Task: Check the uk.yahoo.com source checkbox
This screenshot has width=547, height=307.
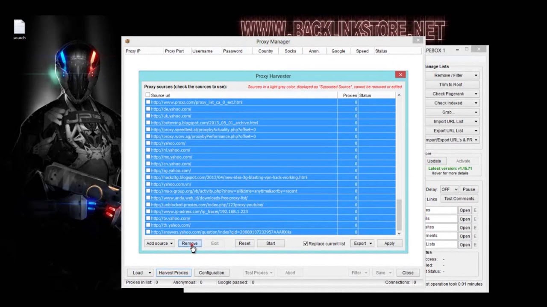Action: 148,116
